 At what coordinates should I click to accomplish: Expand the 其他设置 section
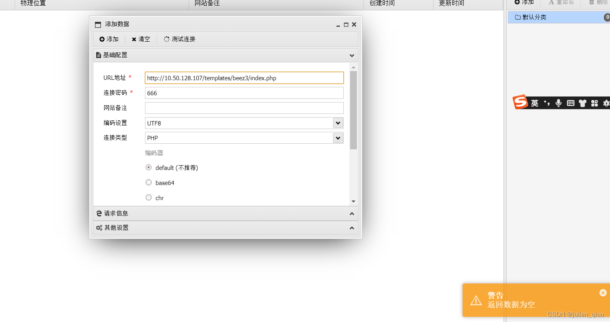pyautogui.click(x=352, y=228)
